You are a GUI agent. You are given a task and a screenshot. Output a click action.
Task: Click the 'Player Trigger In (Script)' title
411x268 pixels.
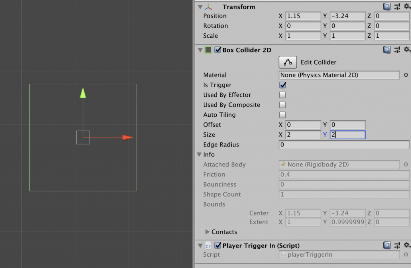coord(261,246)
